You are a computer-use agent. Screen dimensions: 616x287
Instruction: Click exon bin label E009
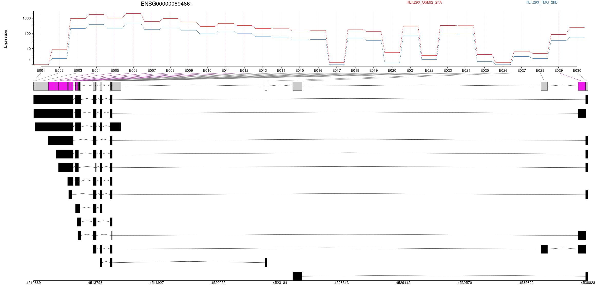tap(189, 70)
